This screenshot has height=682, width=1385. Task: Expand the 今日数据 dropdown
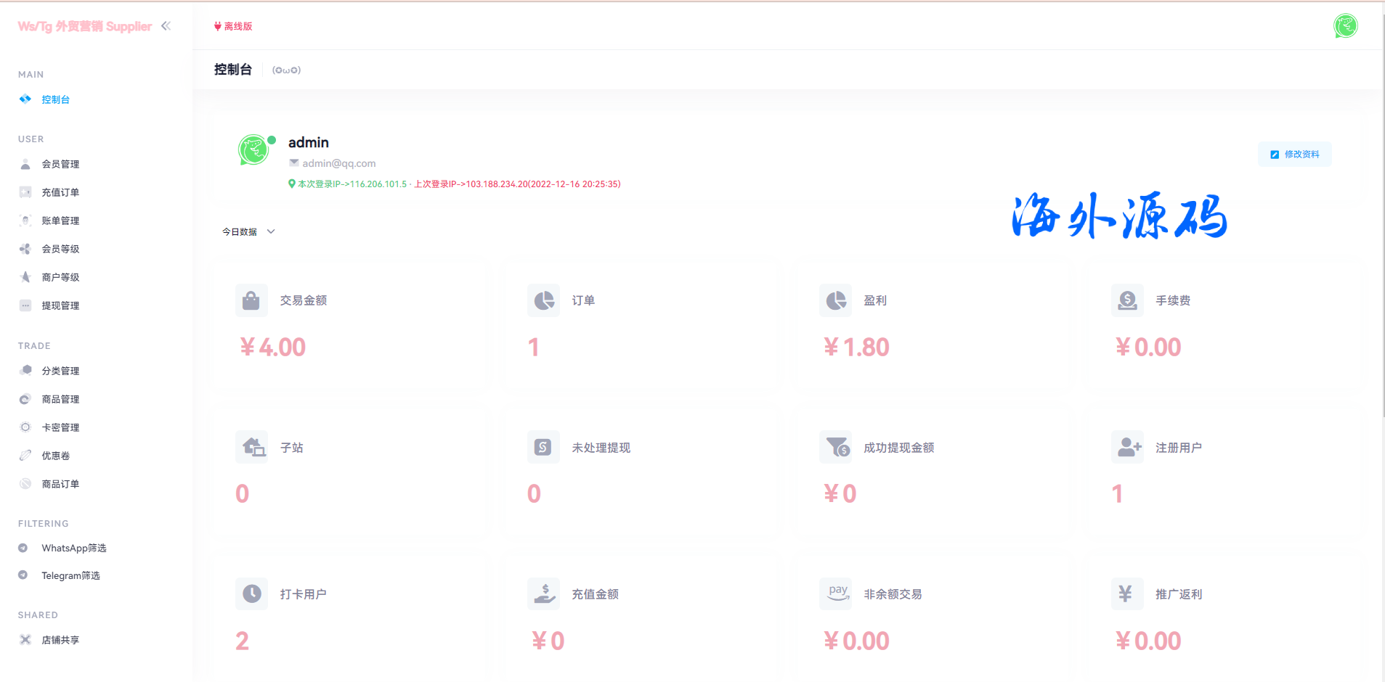248,232
